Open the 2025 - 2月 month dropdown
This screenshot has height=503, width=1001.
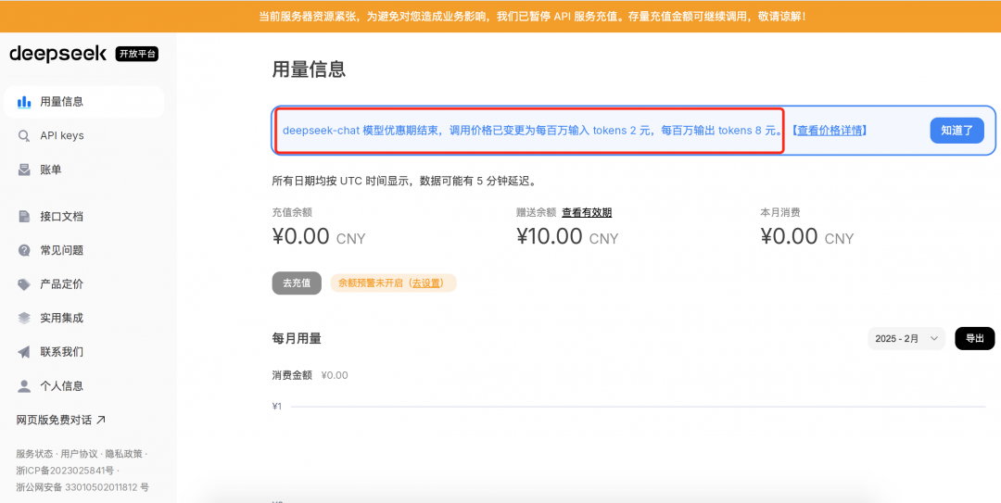coord(906,339)
